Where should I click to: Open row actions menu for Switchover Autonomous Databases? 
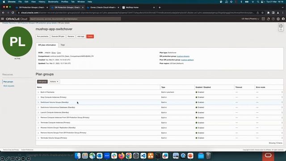click(x=282, y=107)
